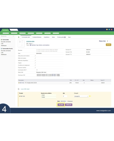The height and width of the screenshot is (141, 114).
Task: Open the Suivi tab
Action: [69, 37]
